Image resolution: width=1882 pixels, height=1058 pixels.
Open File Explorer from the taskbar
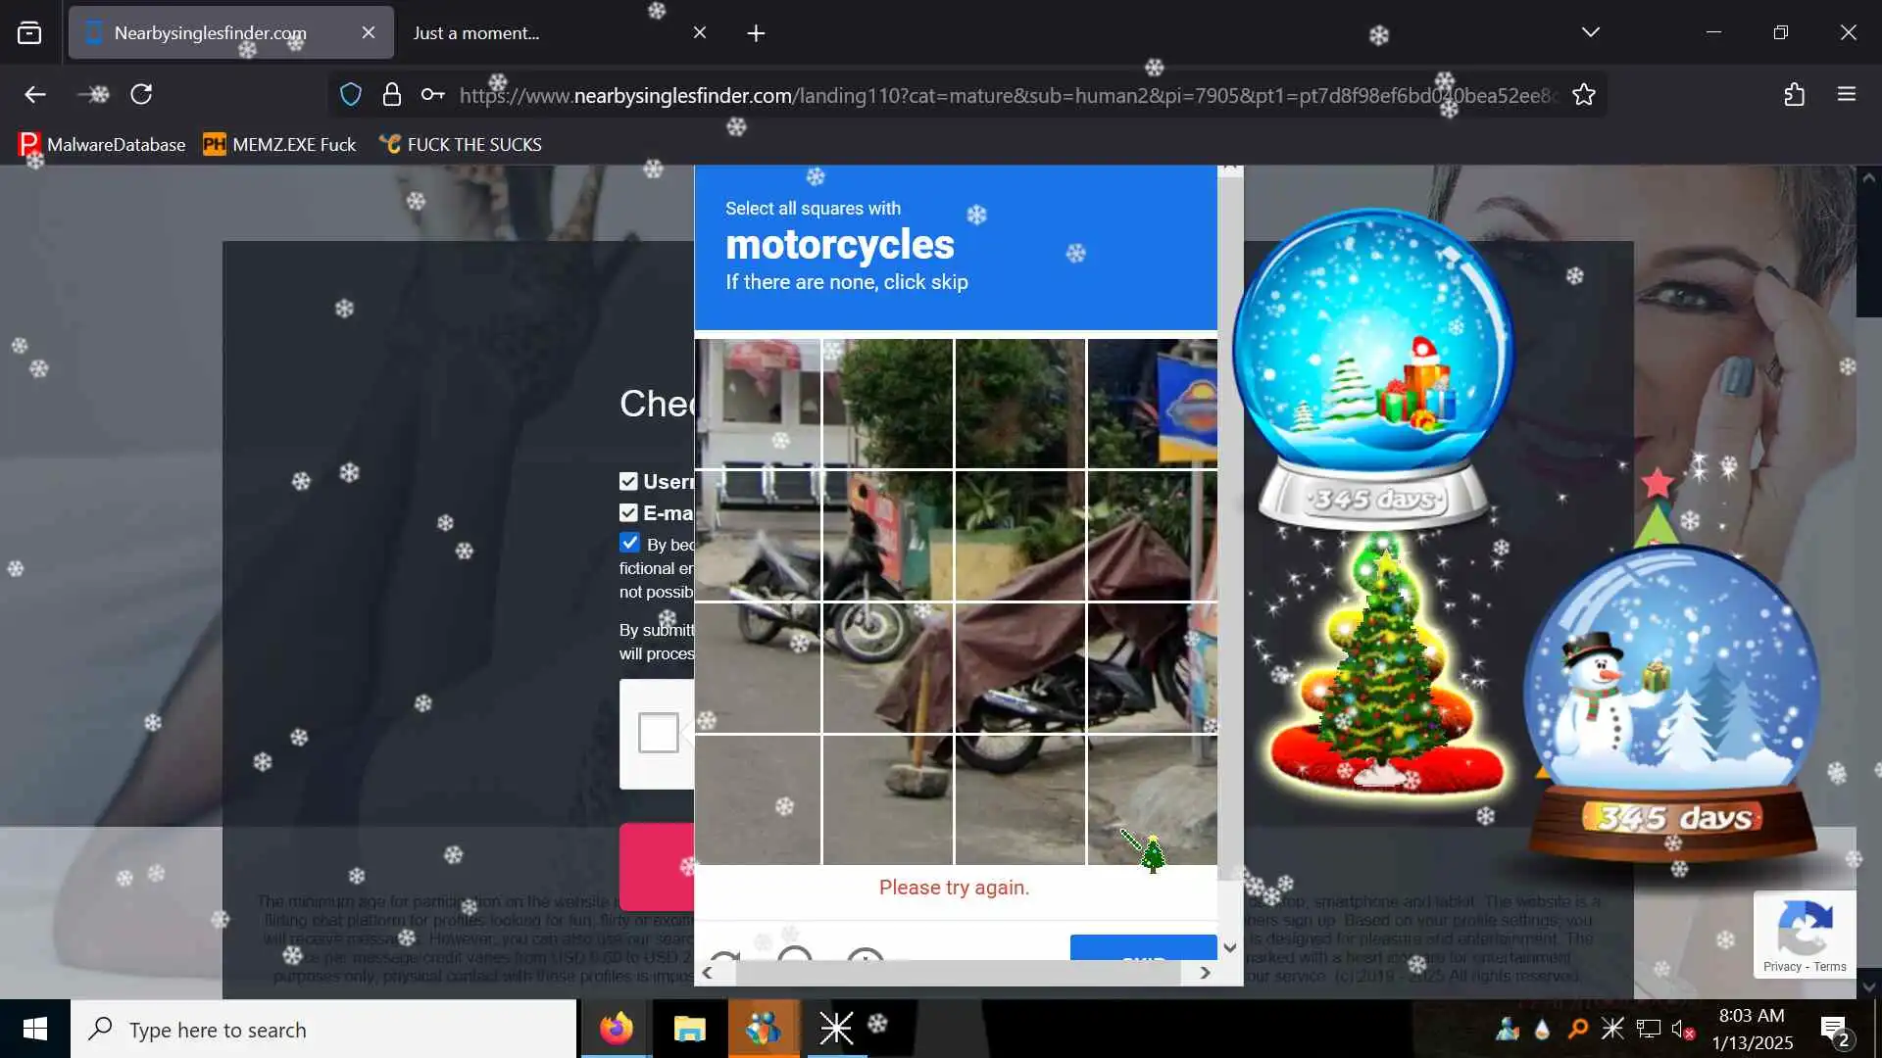click(690, 1029)
